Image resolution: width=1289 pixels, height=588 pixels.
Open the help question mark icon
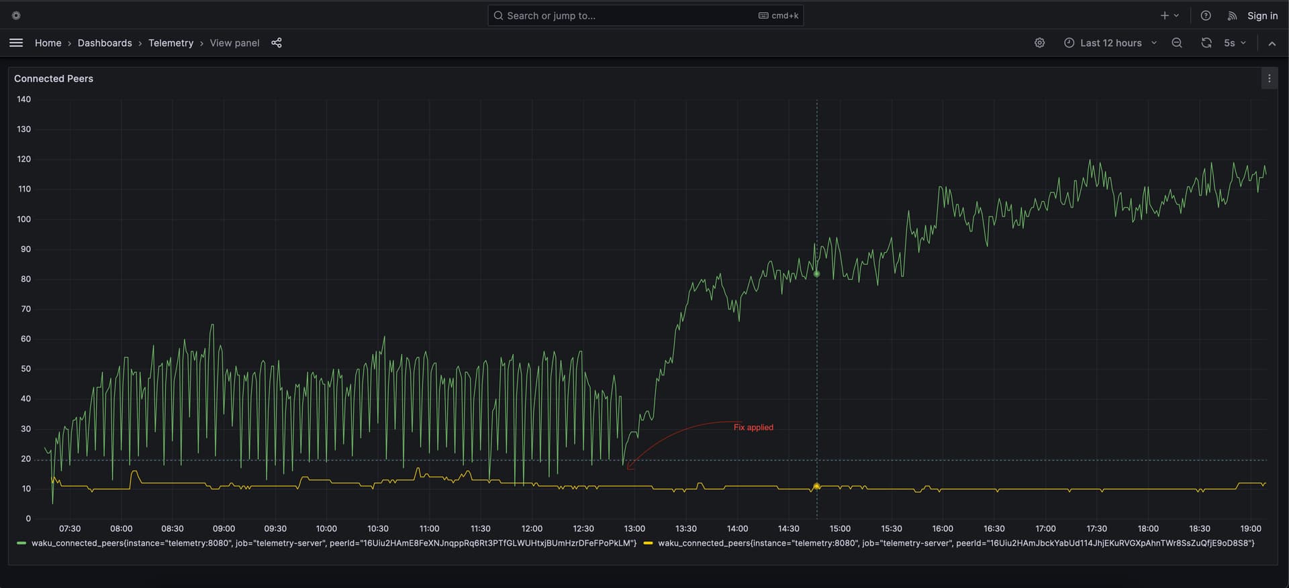pyautogui.click(x=1206, y=15)
